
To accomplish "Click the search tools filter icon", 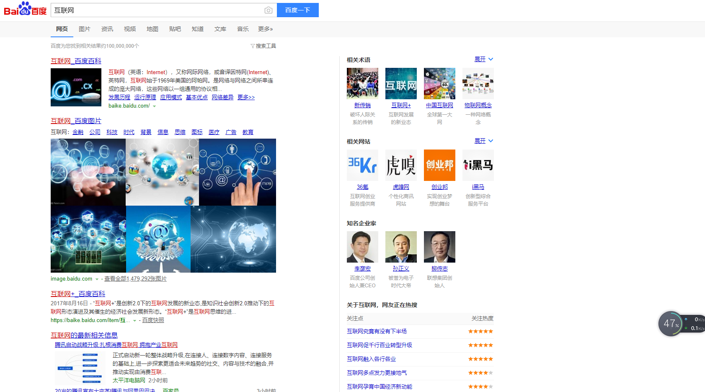I will (x=253, y=46).
